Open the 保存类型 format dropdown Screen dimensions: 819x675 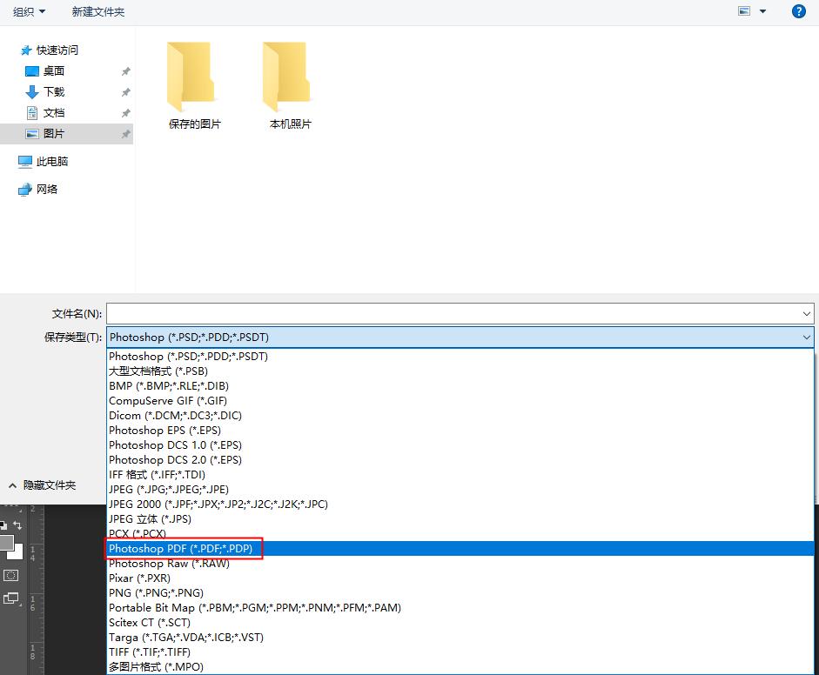tap(806, 336)
